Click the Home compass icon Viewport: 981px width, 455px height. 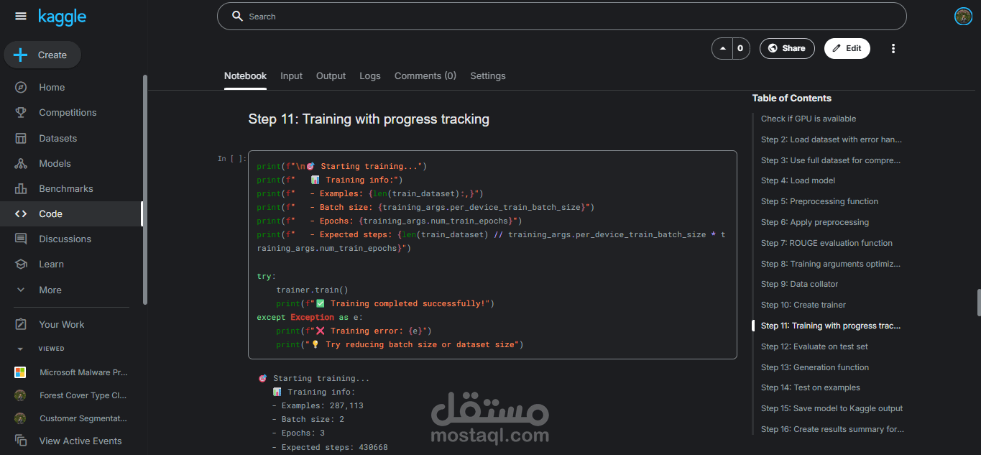click(21, 87)
